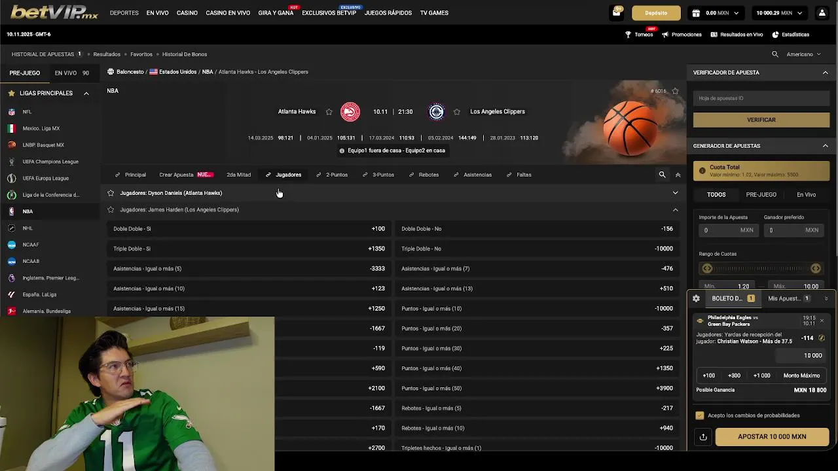The width and height of the screenshot is (838, 471).
Task: Open UEFA Champions League
Action: click(x=50, y=162)
